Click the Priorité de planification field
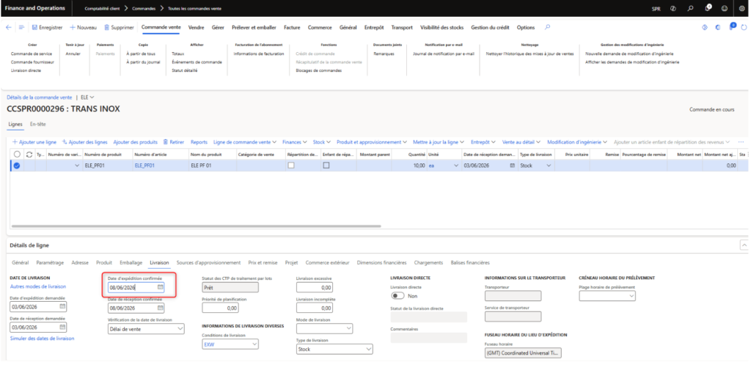751x370 pixels. (x=220, y=308)
